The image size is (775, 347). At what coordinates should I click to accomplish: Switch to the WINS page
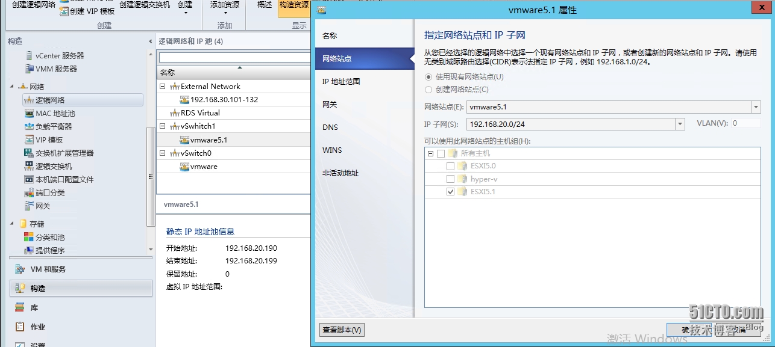point(364,150)
